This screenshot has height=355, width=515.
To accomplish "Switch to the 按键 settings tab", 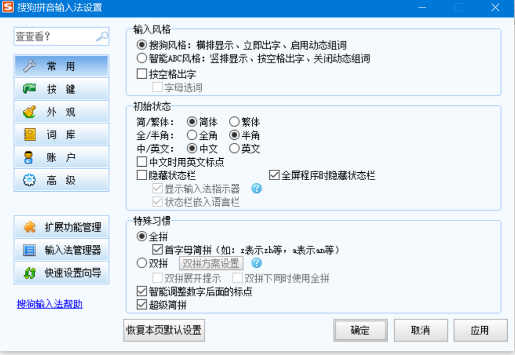I will (x=62, y=89).
